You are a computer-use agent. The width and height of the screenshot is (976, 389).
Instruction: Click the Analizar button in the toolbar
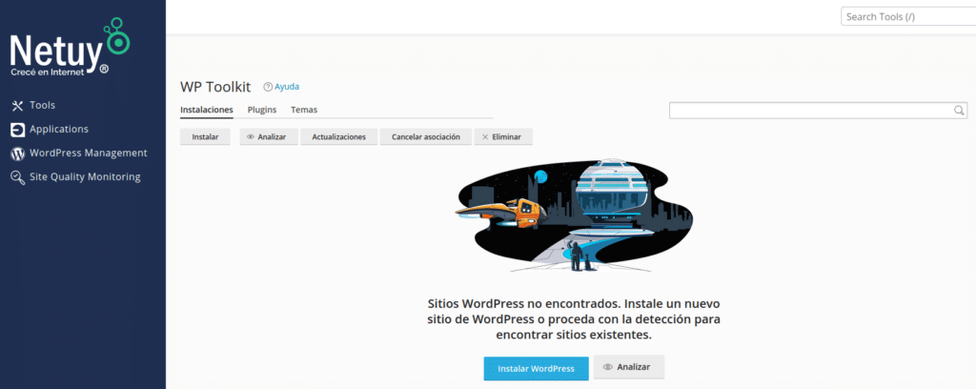pos(269,137)
